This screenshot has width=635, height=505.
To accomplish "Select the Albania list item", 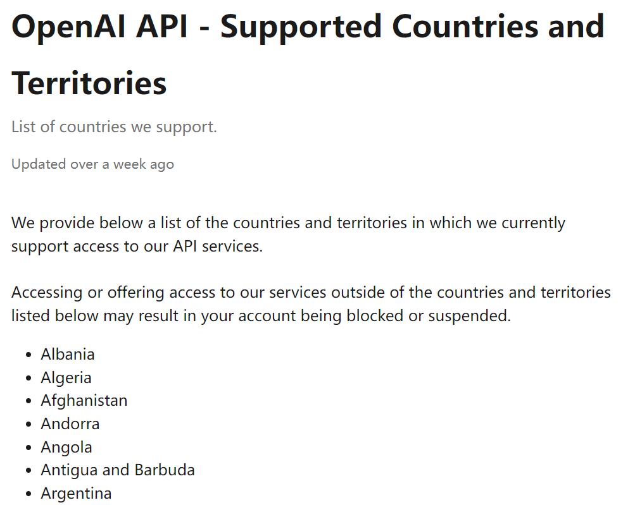I will 68,355.
